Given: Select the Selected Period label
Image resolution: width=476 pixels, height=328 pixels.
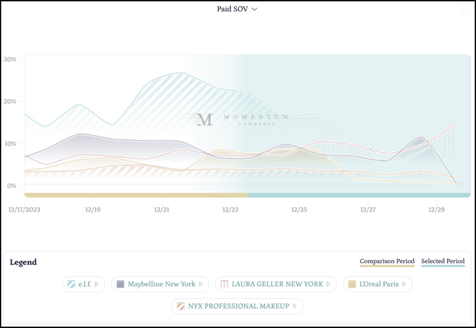Looking at the screenshot, I should coord(443,261).
